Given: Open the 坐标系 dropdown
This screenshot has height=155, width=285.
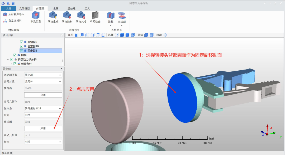Looking at the screenshot, I should click(x=60, y=108).
